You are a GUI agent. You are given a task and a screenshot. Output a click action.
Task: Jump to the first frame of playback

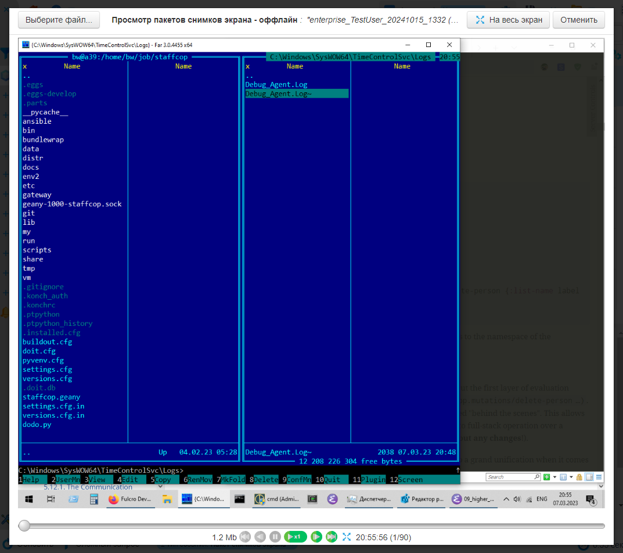[245, 537]
